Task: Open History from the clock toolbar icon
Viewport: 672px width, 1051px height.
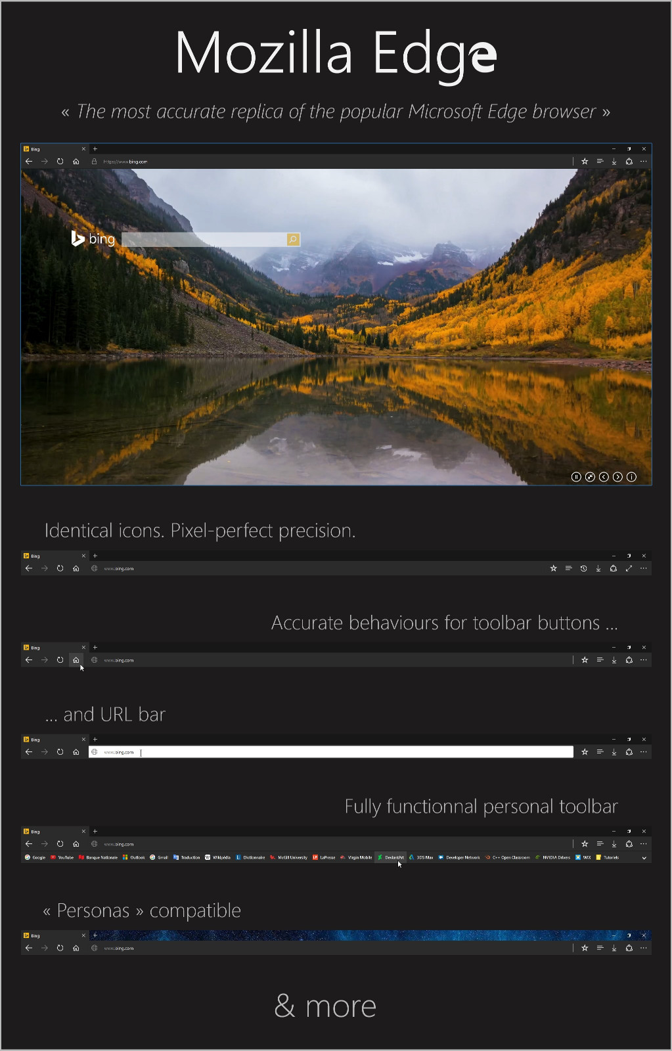Action: 583,569
